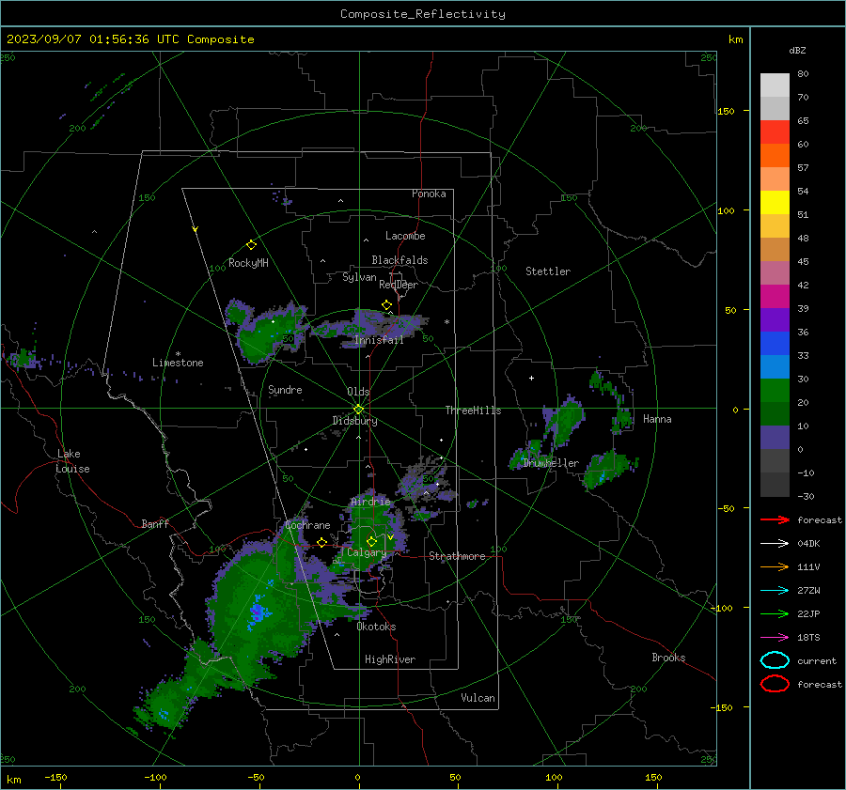Click the Cochrane city label
This screenshot has height=790, width=846.
307,525
